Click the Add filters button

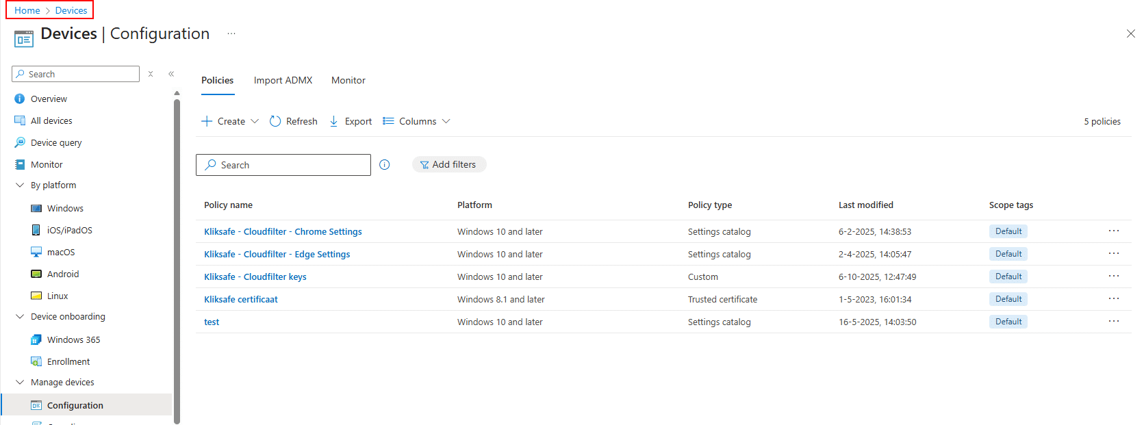448,165
